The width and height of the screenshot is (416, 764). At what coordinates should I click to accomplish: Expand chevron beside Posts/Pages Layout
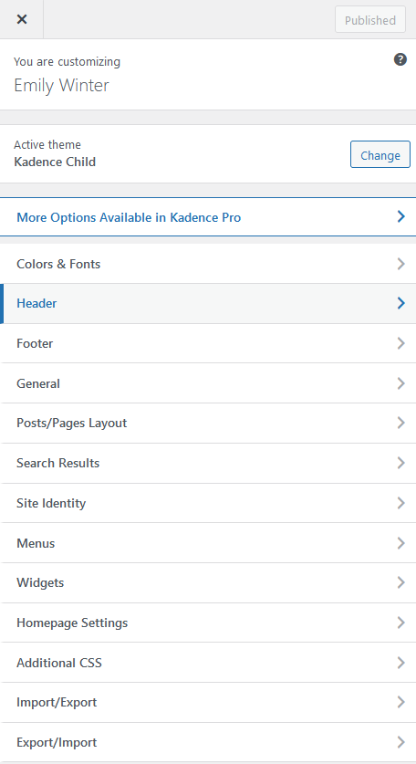point(400,423)
